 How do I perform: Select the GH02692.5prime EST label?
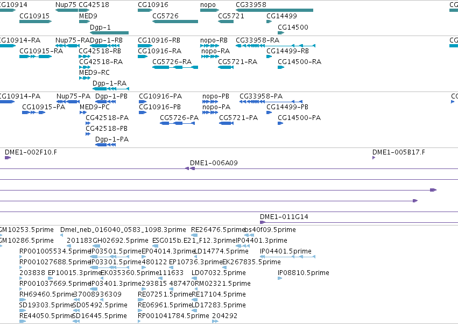[x=121, y=241]
